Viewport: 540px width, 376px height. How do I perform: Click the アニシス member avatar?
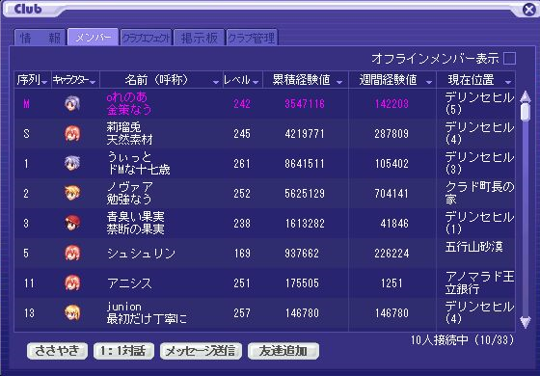[x=72, y=283]
